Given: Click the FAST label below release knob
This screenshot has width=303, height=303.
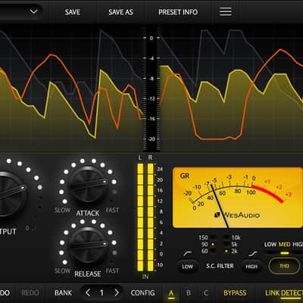Looking at the screenshot, I should (112, 271).
